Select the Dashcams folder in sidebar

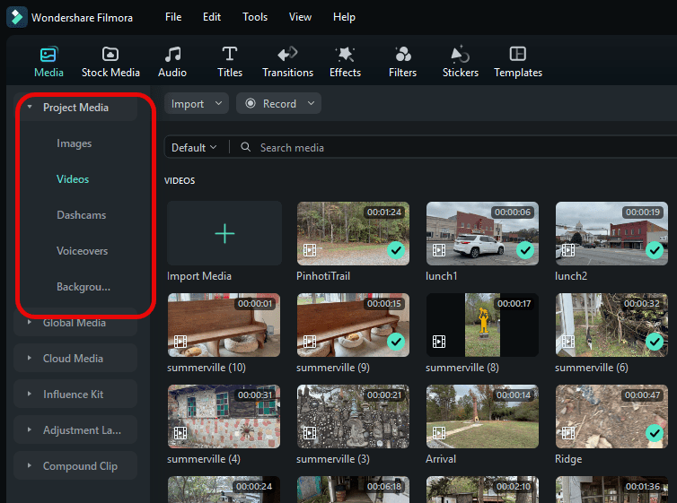coord(82,215)
